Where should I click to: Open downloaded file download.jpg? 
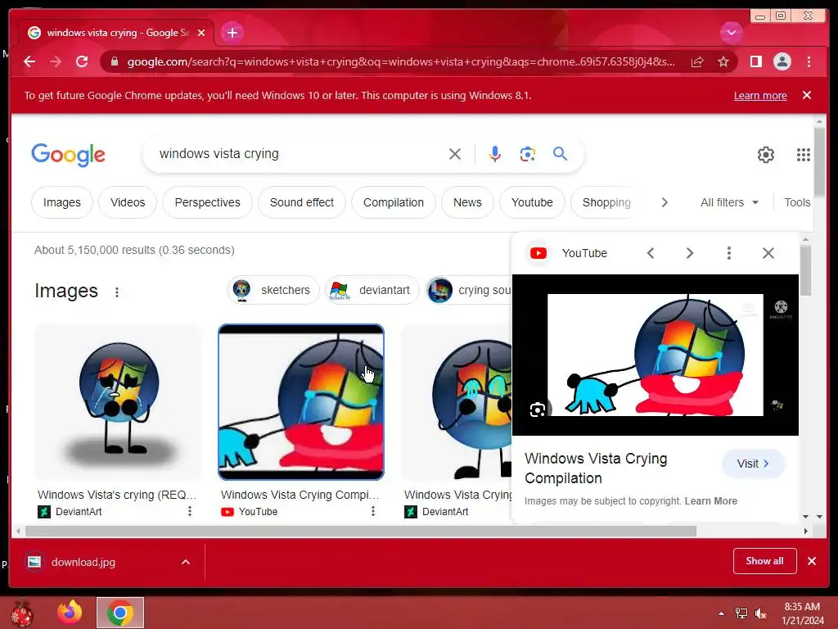click(83, 562)
